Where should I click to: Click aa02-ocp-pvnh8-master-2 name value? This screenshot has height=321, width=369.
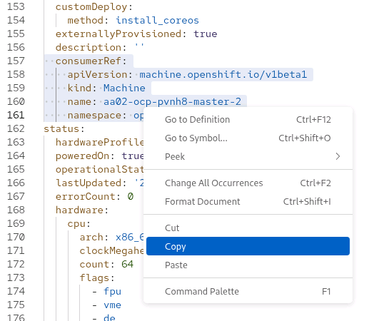point(173,102)
